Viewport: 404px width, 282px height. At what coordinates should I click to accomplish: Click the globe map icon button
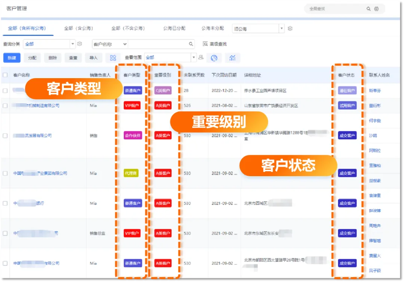coord(214,58)
